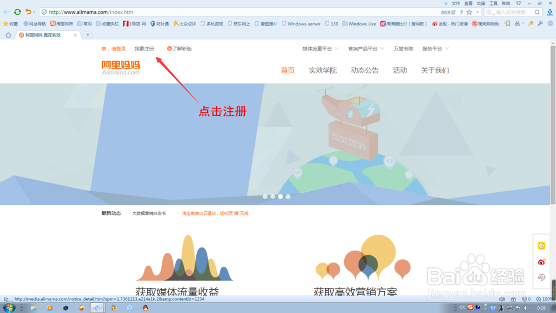This screenshot has width=556, height=313.
Task: Open a new tab with plus button
Action: (x=88, y=34)
